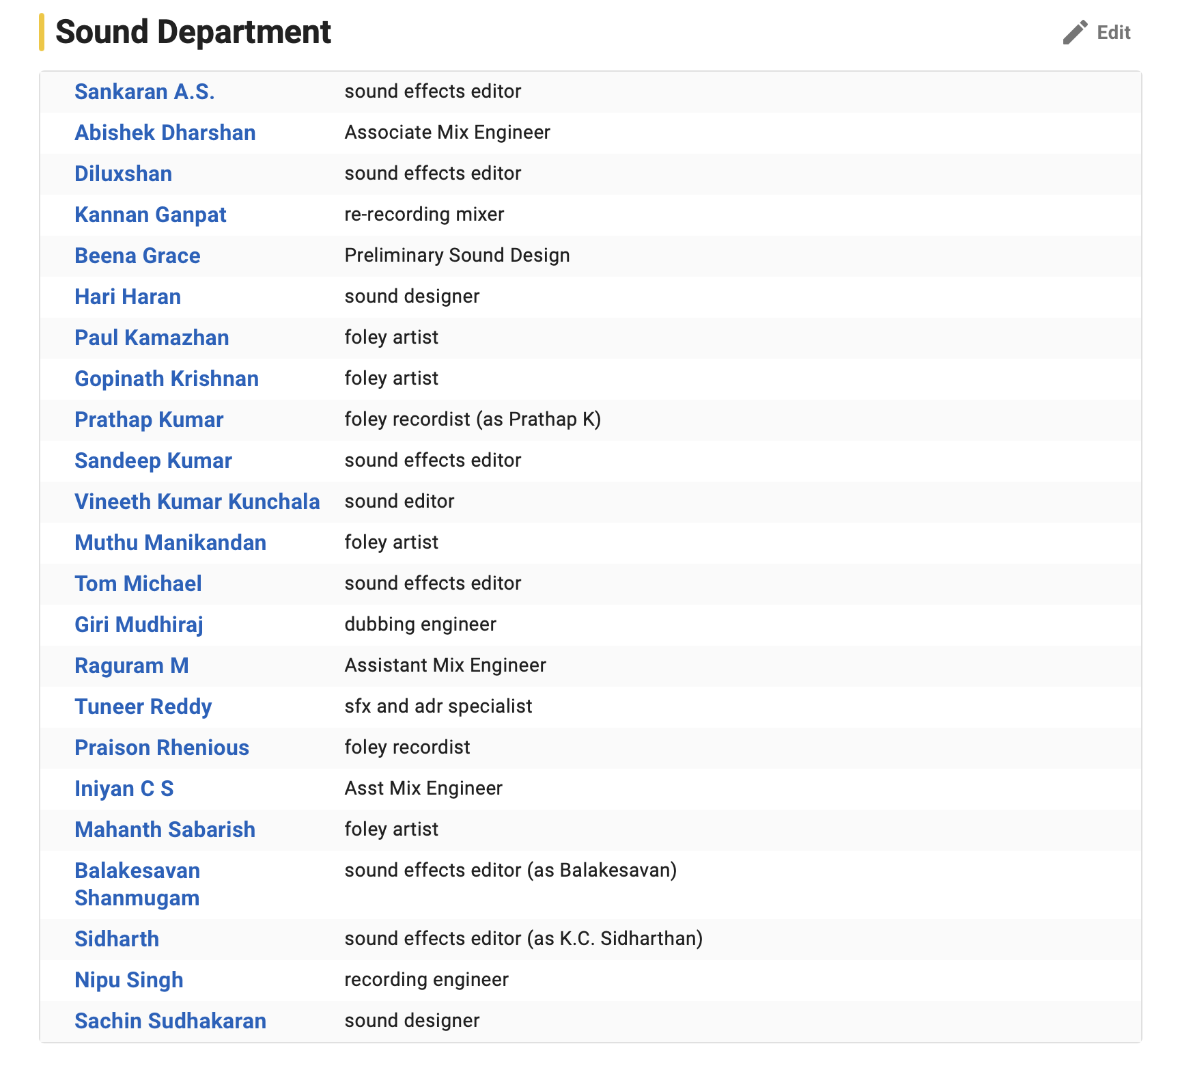Click 'sfx and adr specialist' text
Screen dimensions: 1193x1070
(438, 707)
